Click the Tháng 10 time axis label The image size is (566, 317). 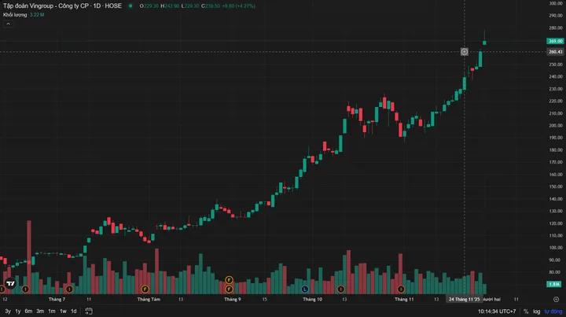coord(313,300)
